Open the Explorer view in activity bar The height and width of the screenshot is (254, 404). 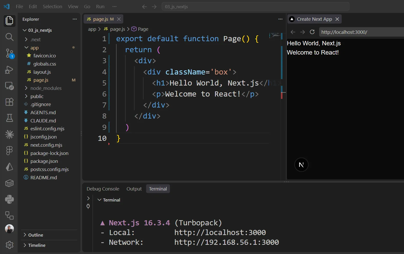click(9, 21)
